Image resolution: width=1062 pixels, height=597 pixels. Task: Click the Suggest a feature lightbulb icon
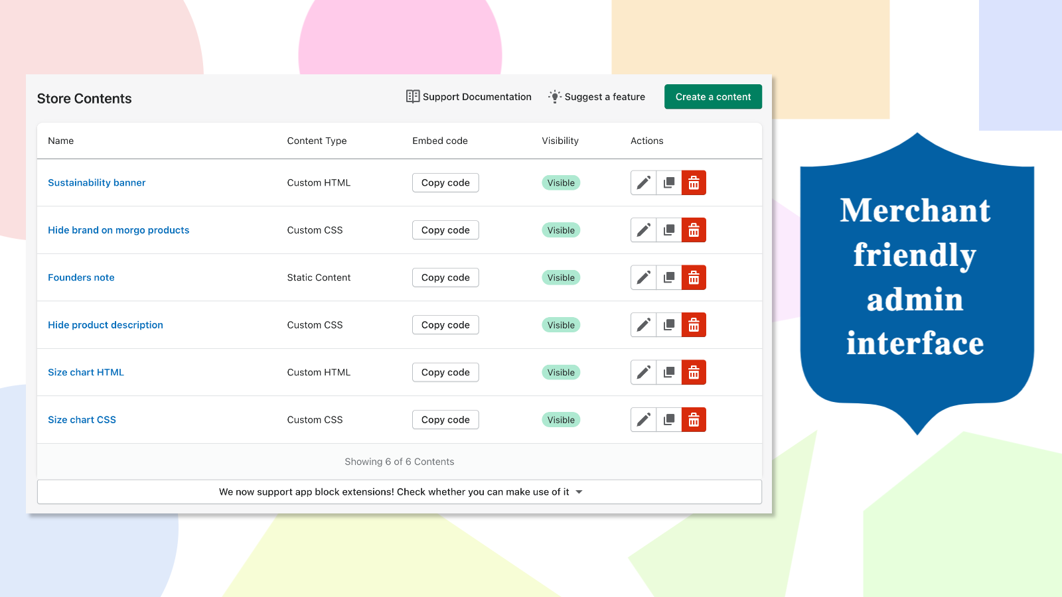[x=555, y=96]
